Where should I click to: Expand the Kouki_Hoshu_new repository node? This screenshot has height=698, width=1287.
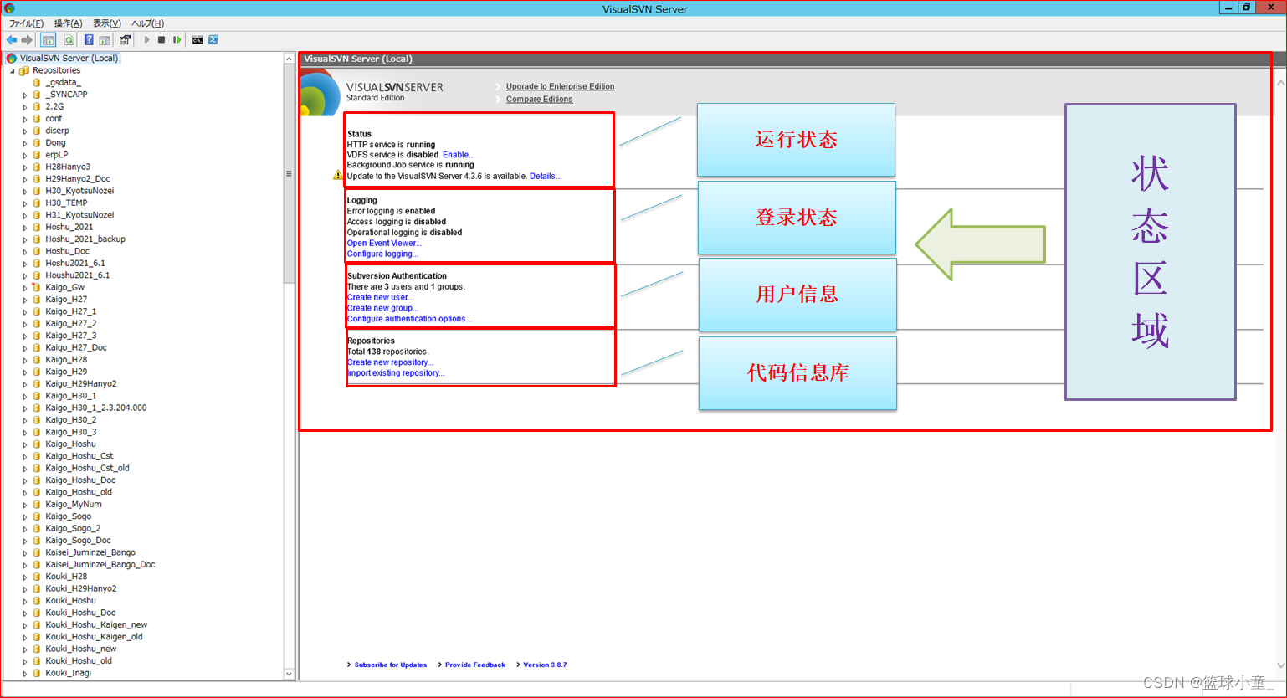[x=25, y=649]
